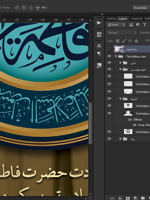Open the Styles panel fx icon
150x200 pixels.
click(x=99, y=66)
